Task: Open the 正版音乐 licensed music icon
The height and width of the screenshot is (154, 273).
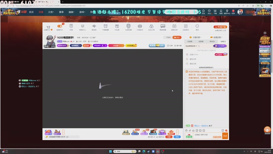Action: click(x=186, y=26)
